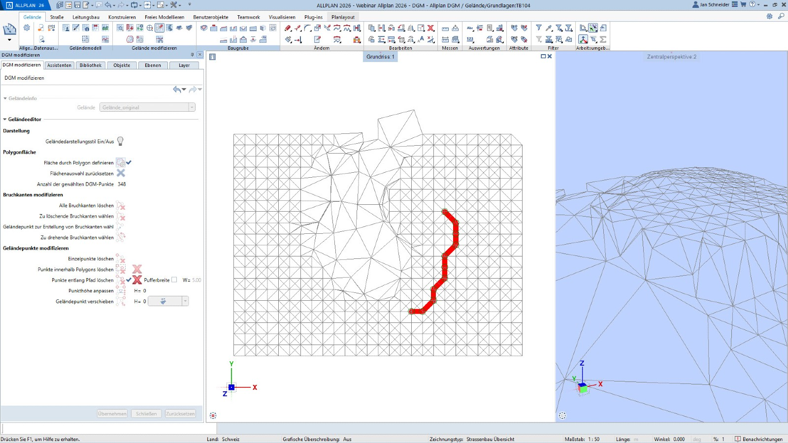Viewport: 788px width, 443px height.
Task: Click 'Einzelpunkte löschen' icon
Action: [x=121, y=259]
